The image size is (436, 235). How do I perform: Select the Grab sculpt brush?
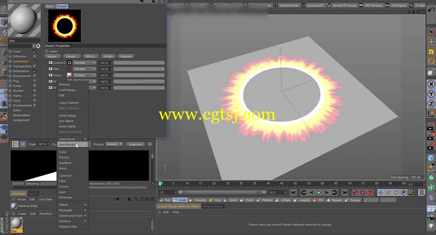180,200
